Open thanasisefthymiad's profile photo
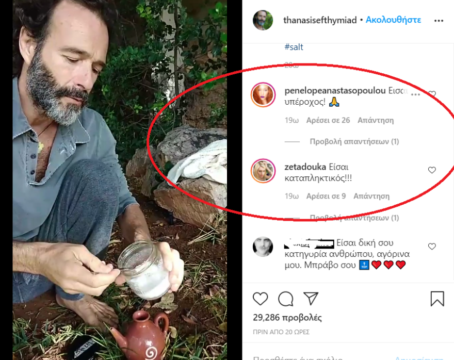This screenshot has width=454, height=360. tap(263, 20)
